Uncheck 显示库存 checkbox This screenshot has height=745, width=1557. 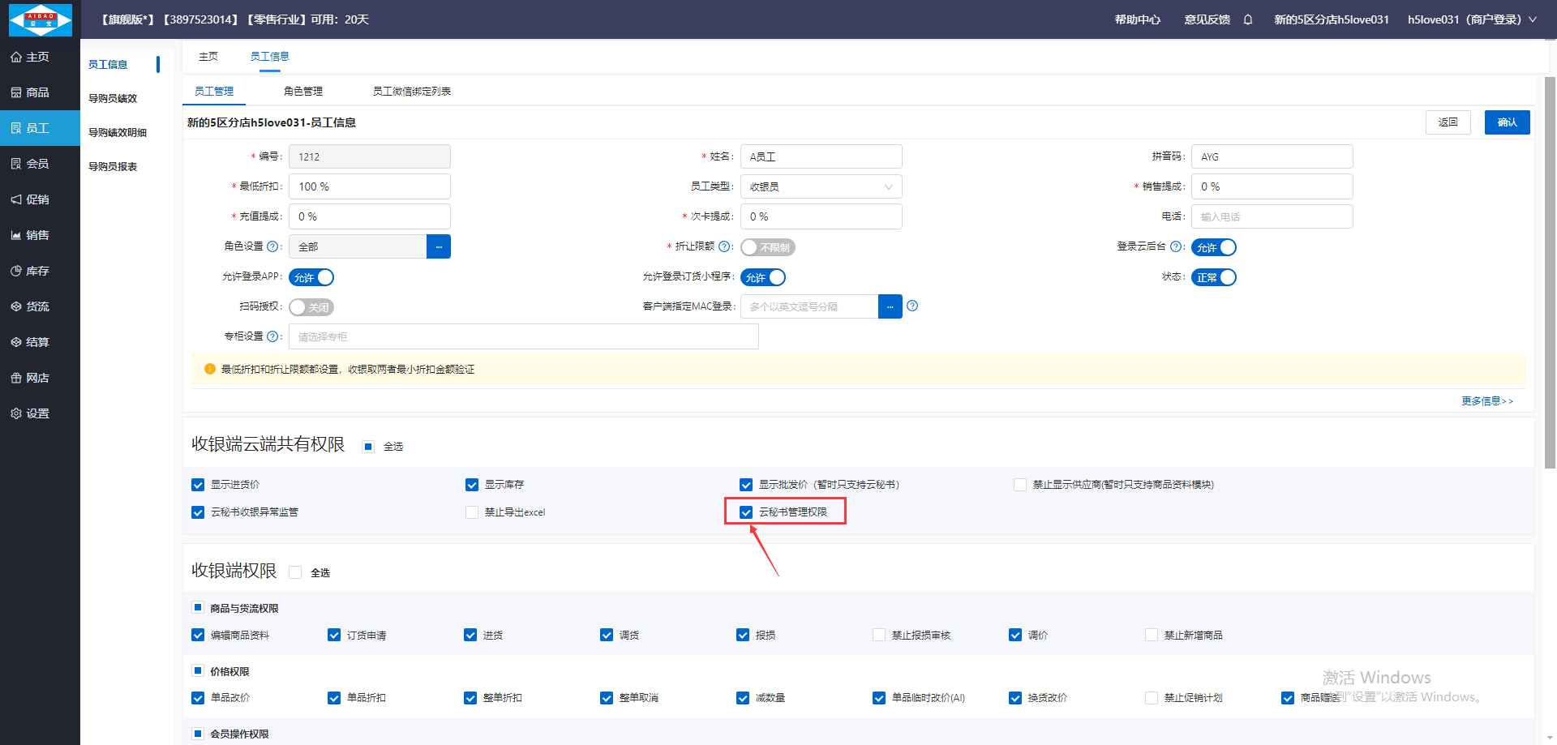tap(472, 485)
